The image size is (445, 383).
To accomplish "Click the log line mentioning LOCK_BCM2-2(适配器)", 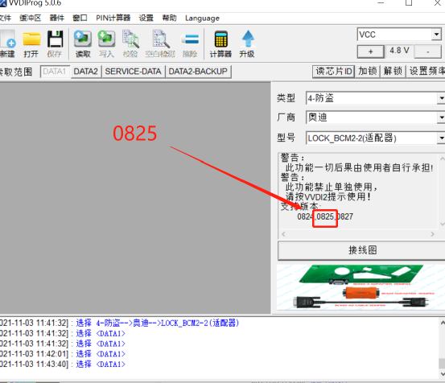I will (x=119, y=323).
